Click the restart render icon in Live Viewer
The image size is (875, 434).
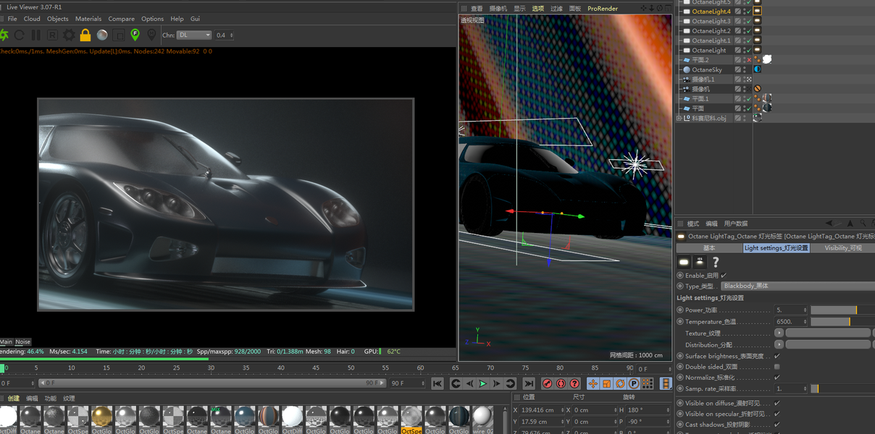point(20,35)
